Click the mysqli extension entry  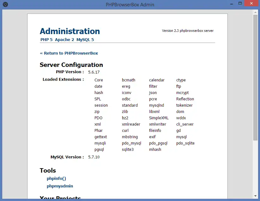click(100, 143)
